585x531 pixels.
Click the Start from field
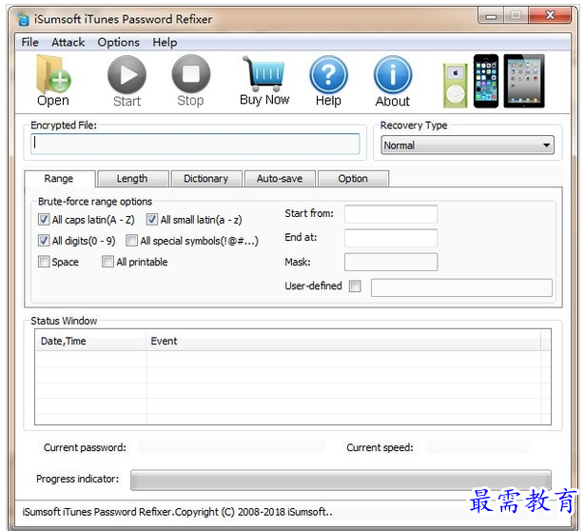pyautogui.click(x=391, y=214)
